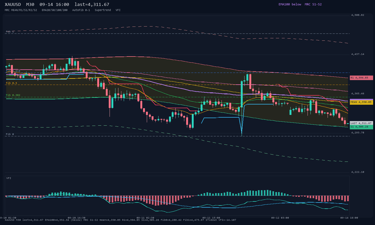Select the M30 timeframe text in the title

pyautogui.click(x=30, y=5)
